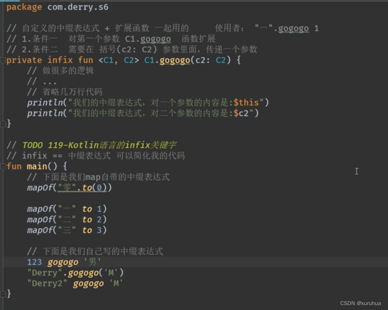The width and height of the screenshot is (388, 310).
Task: Click gogogo after "Derry2"
Action: 88,284
